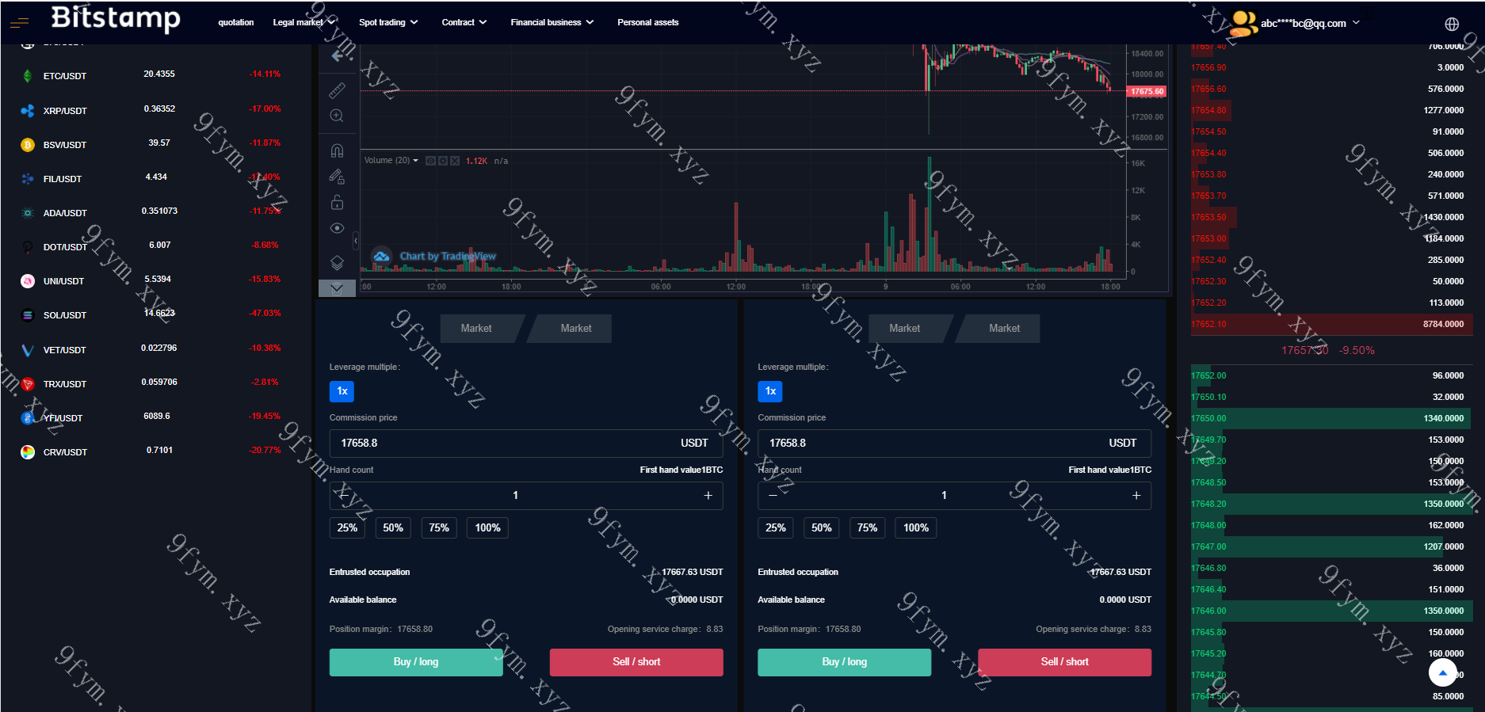Select the XRP/USDT coin icon

(28, 111)
